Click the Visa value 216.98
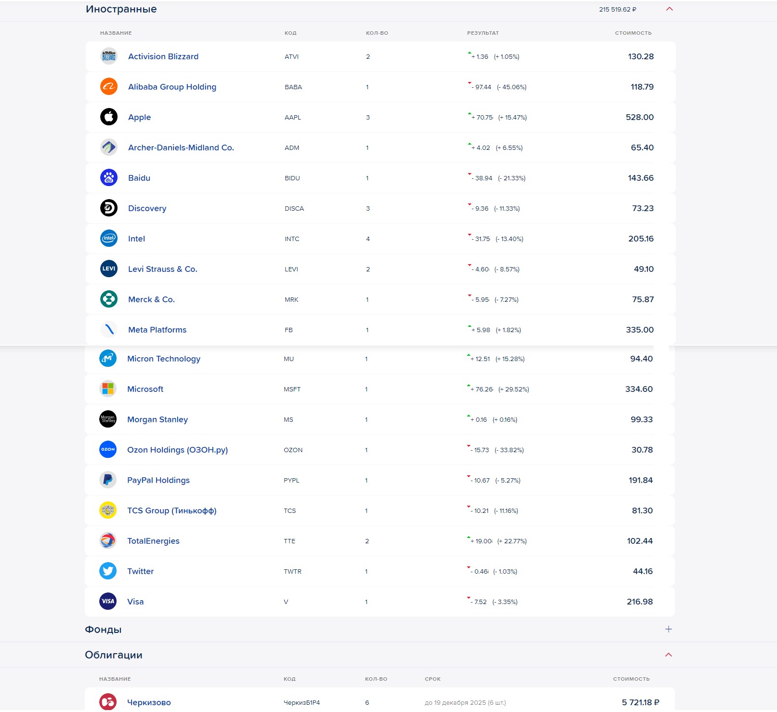This screenshot has width=777, height=712. click(640, 602)
